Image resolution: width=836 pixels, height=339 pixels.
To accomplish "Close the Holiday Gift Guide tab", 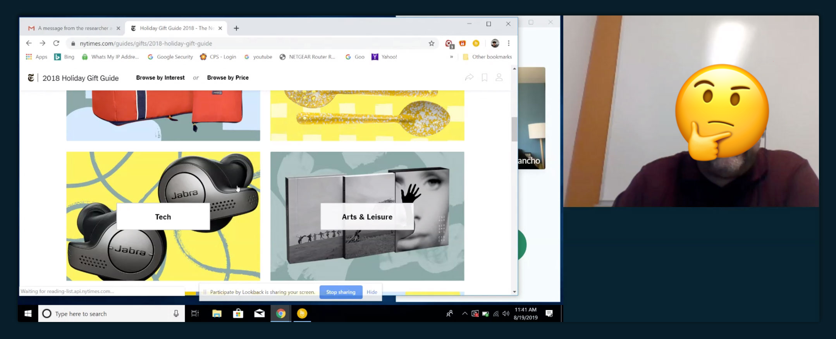I will click(220, 28).
